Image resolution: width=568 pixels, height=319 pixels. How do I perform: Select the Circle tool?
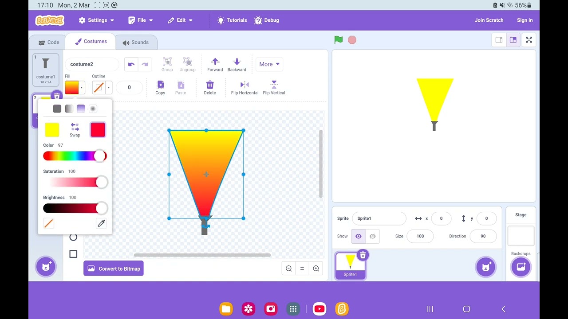[73, 237]
